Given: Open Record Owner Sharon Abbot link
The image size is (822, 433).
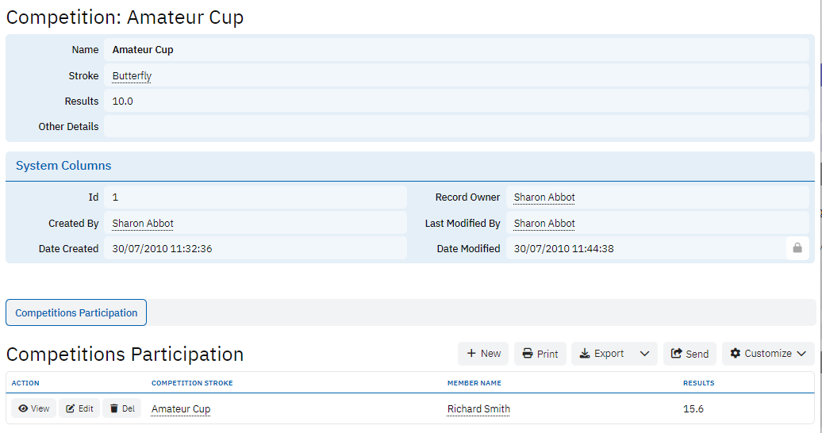Looking at the screenshot, I should pos(544,197).
